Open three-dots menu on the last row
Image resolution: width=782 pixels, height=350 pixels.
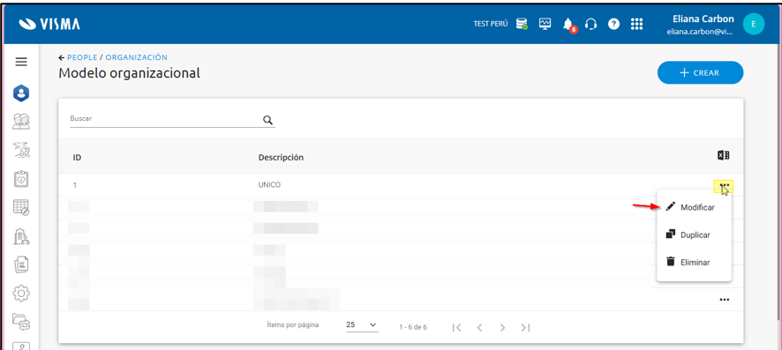[x=725, y=300]
